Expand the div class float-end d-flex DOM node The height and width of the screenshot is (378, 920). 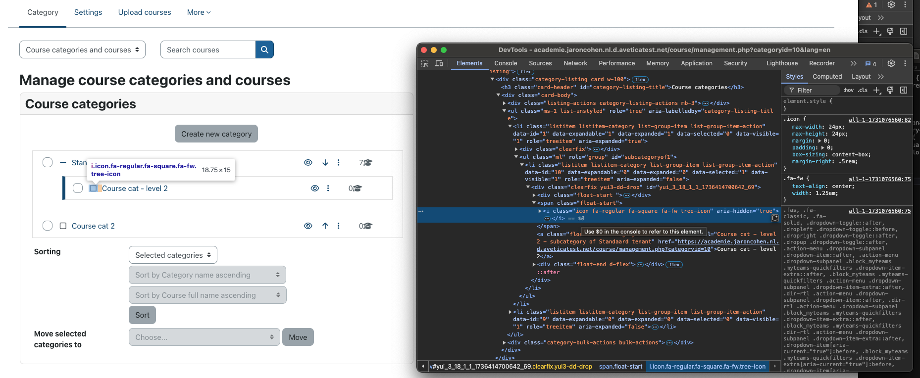tap(534, 265)
